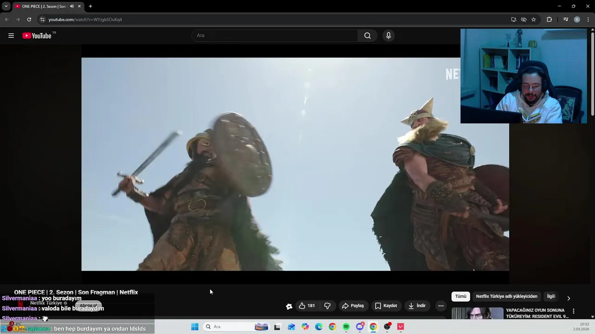Launch Microsoft Edge from the taskbar
Image resolution: width=595 pixels, height=334 pixels.
(x=319, y=327)
